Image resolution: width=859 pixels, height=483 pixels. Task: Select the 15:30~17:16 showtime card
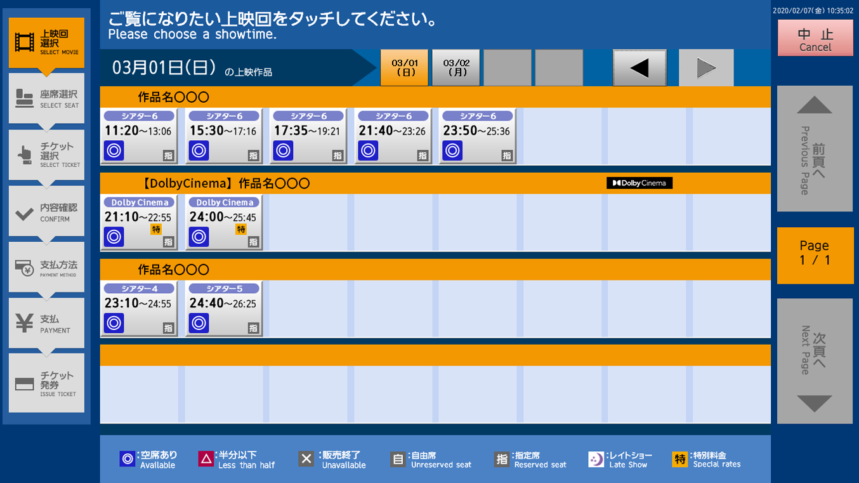click(x=224, y=136)
